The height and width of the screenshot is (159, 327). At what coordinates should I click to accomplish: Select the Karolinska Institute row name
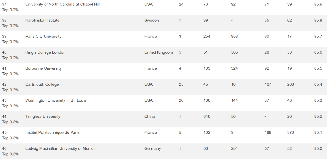click(x=42, y=21)
